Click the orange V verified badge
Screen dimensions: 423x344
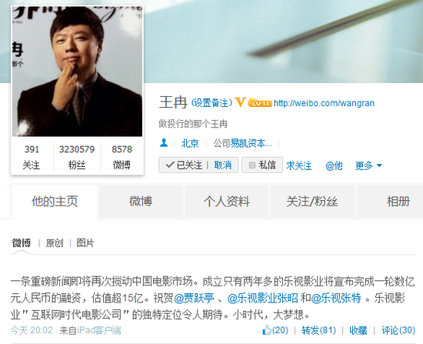click(x=239, y=102)
